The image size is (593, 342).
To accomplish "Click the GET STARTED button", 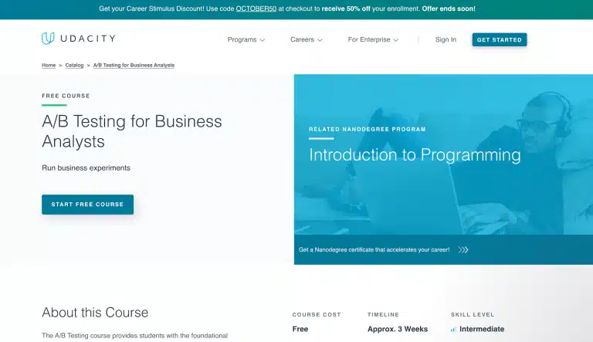I will 500,39.
